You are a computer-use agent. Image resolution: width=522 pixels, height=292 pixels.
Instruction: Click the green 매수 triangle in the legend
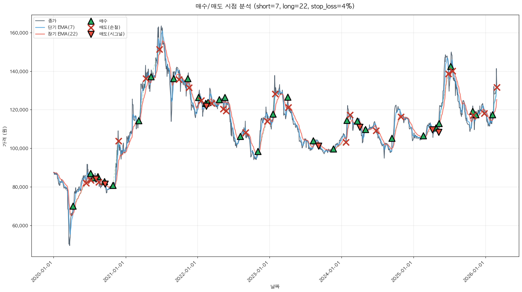[x=91, y=21]
